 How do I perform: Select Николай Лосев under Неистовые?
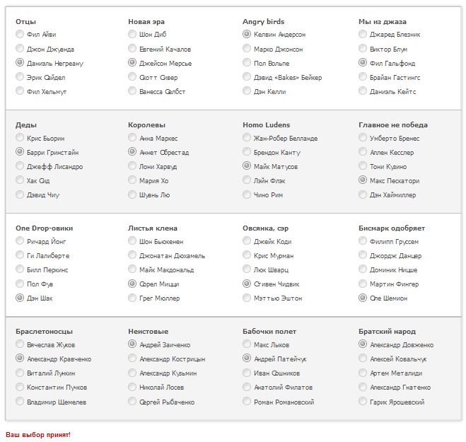pyautogui.click(x=133, y=387)
